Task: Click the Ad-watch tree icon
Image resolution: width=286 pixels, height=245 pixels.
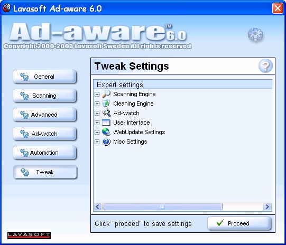Action: (106, 113)
